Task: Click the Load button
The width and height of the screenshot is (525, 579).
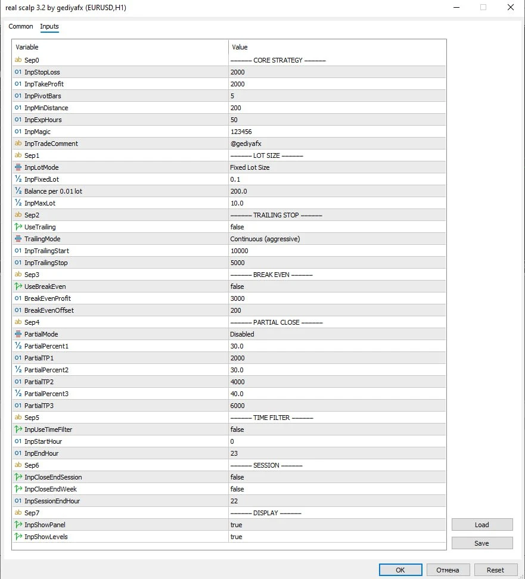Action: [x=481, y=524]
